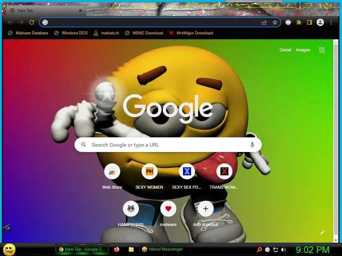Open the volume speaker tray icon

tap(284, 250)
